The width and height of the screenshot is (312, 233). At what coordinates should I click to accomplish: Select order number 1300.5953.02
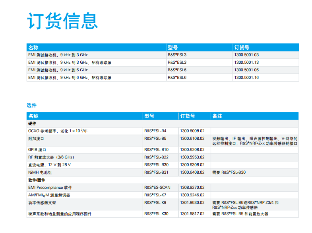tap(192, 157)
